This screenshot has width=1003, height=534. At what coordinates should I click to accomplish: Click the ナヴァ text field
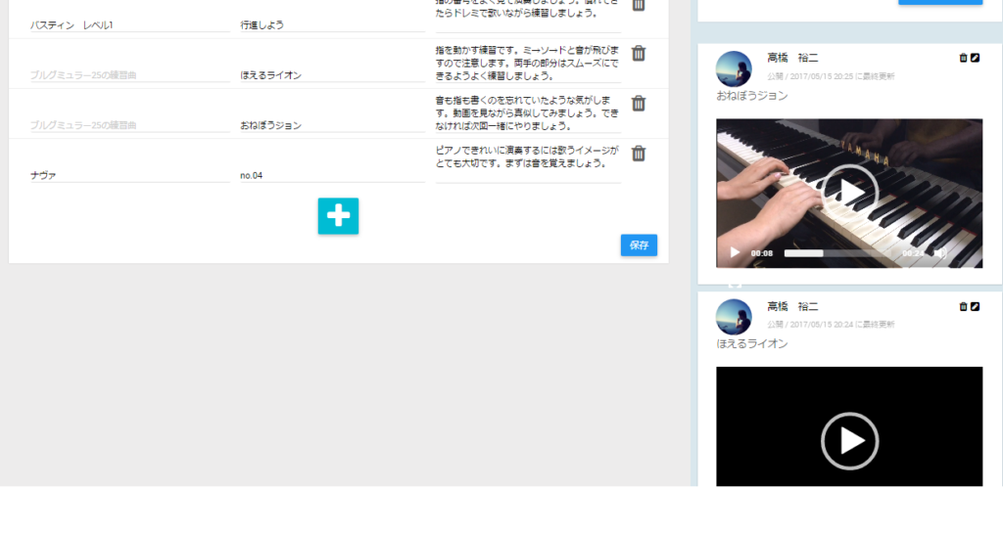pos(129,175)
